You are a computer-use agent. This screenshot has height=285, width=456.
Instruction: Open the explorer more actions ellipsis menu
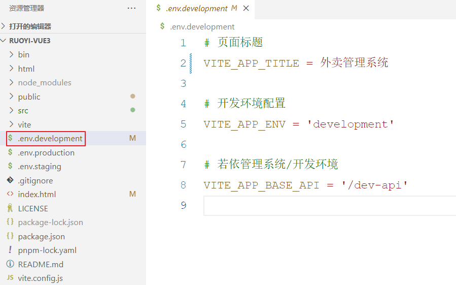[x=131, y=8]
